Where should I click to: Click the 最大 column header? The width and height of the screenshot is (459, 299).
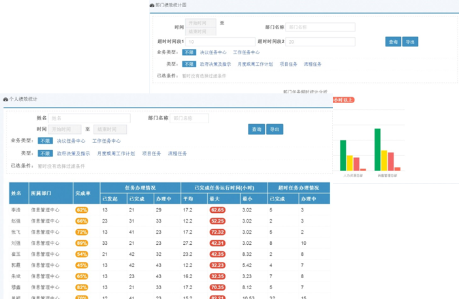tap(224, 199)
